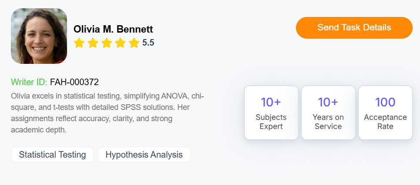Click the Subjects Expert label
The height and width of the screenshot is (185, 420).
271,122
